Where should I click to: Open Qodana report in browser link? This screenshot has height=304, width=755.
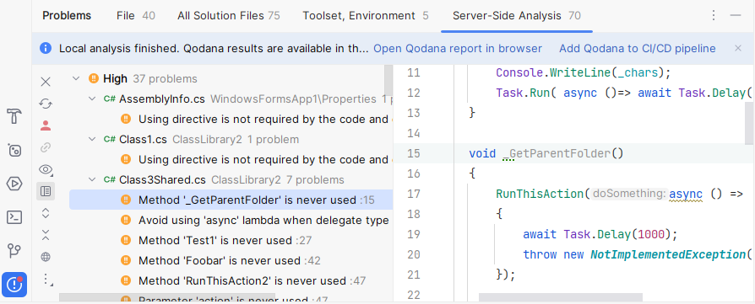coord(458,49)
